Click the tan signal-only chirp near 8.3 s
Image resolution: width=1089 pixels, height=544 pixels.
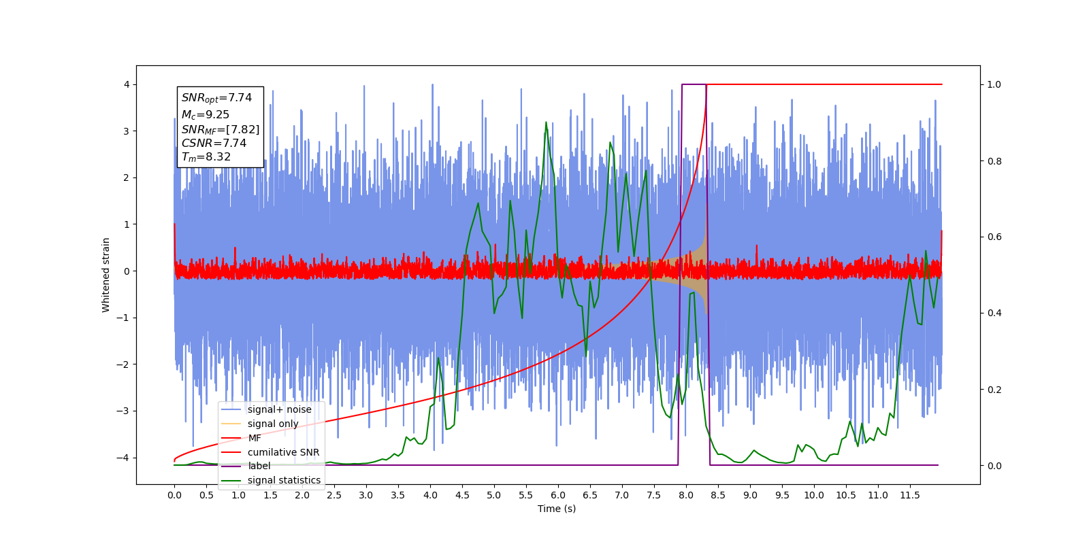702,272
